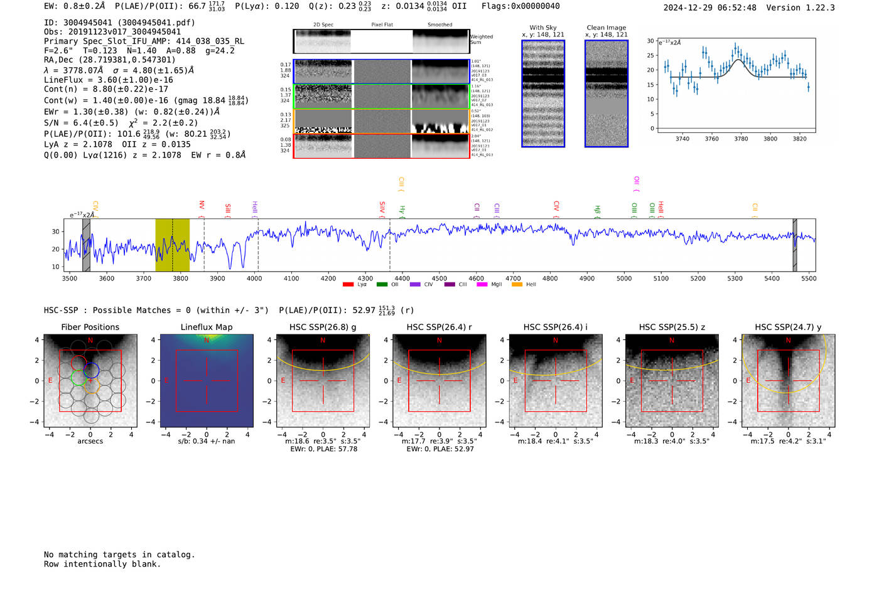Click the red CIV marker near 4870
Viewport: 879px width, 598px height.
click(556, 210)
